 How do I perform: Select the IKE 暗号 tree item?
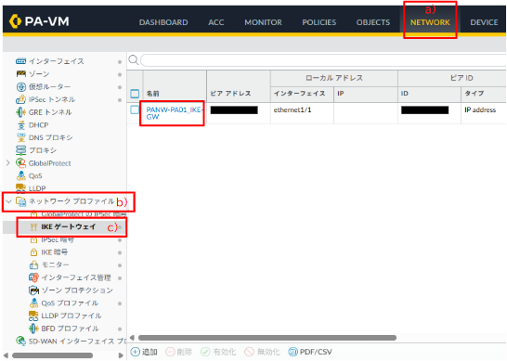[x=54, y=252]
